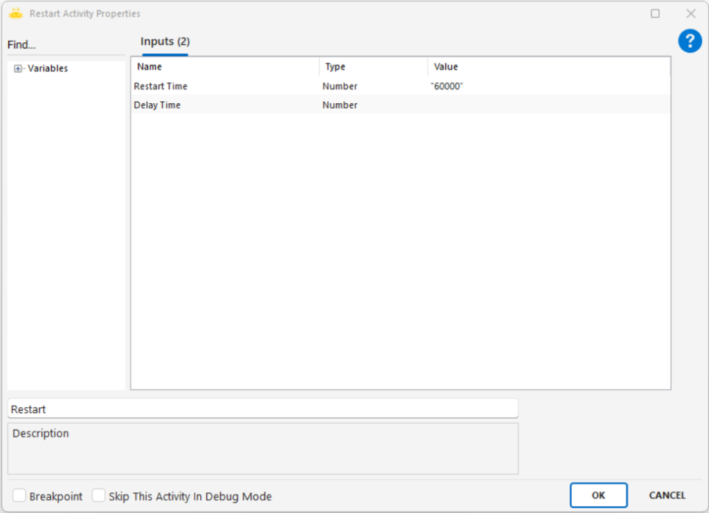Toggle Skip This Activity In Debug Mode
This screenshot has width=709, height=513.
99,496
